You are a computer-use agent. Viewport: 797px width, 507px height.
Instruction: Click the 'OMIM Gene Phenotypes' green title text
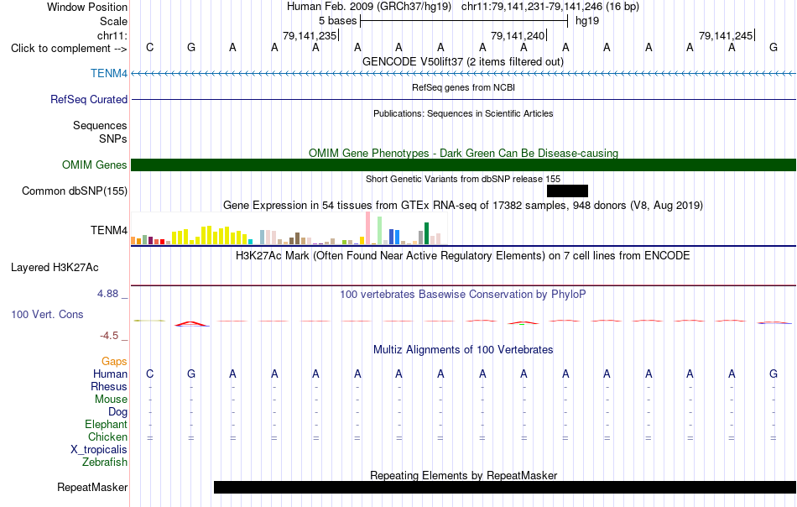(x=463, y=153)
